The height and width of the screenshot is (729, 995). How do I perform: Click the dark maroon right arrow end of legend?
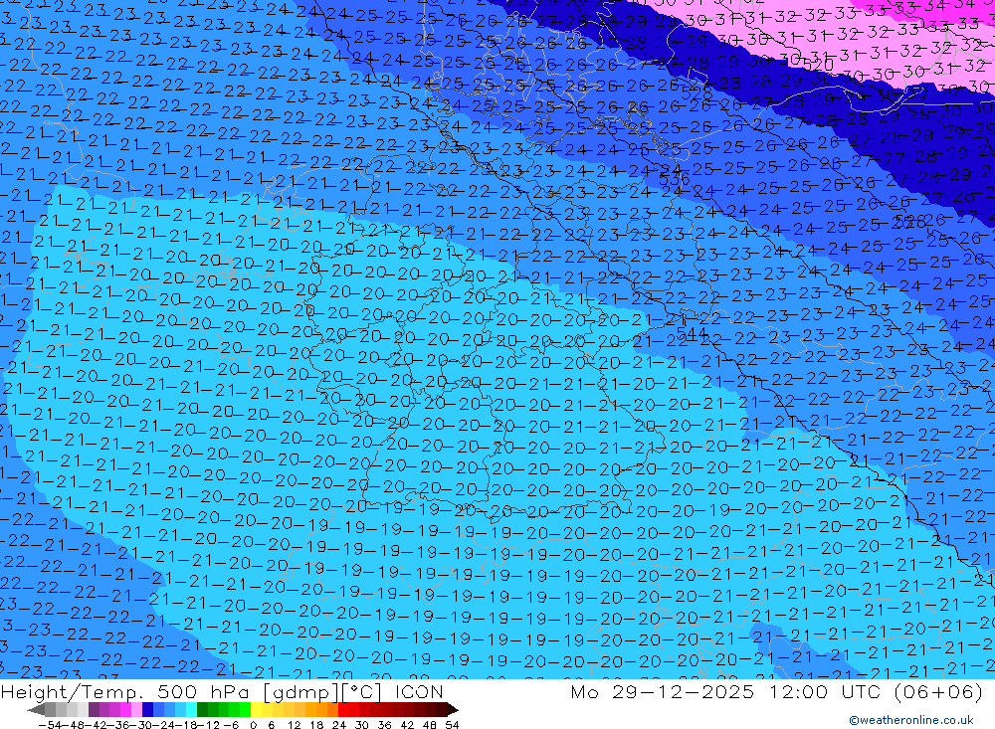coord(453,709)
